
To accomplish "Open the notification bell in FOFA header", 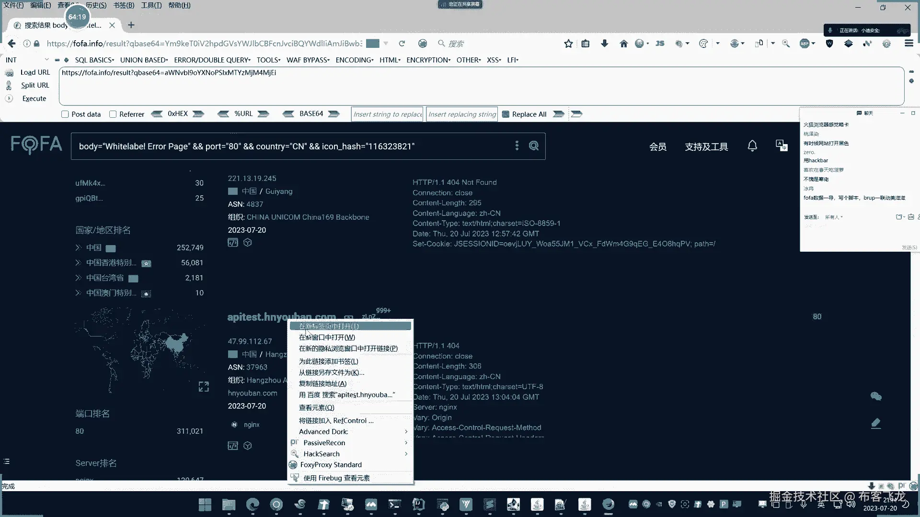I will [752, 146].
